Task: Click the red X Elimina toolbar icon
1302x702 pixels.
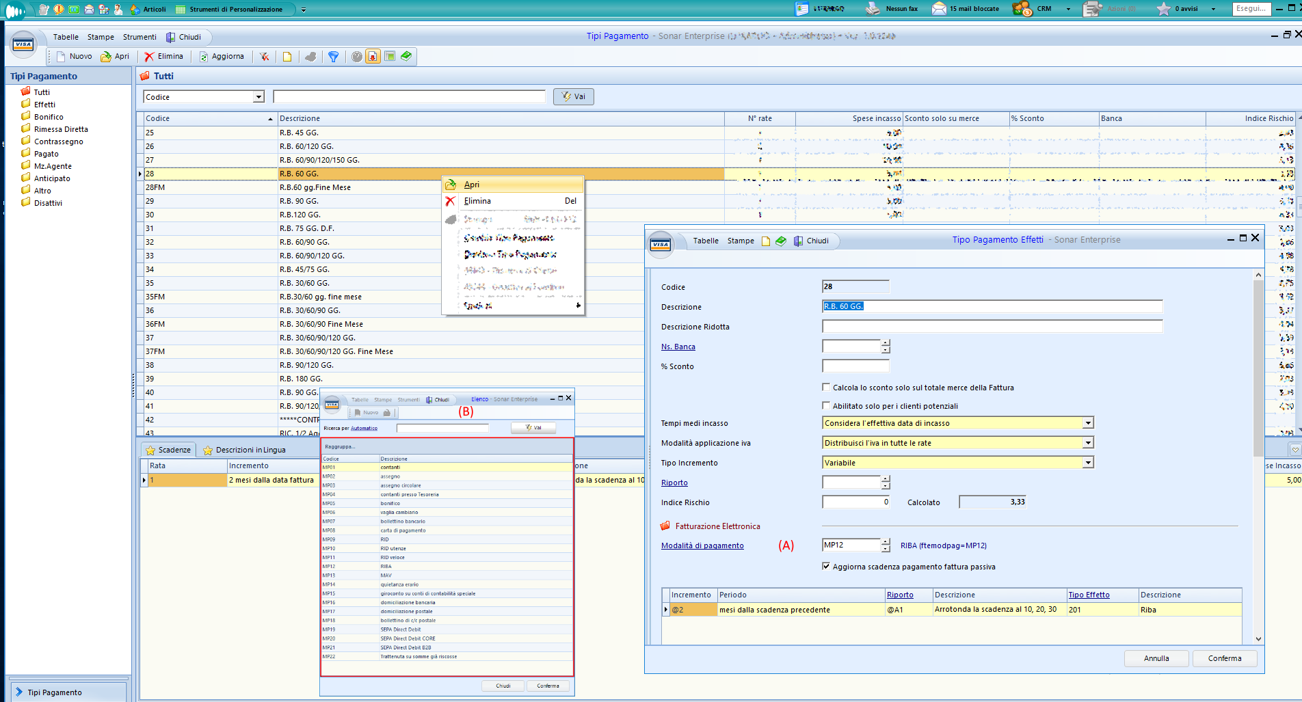Action: [x=149, y=57]
